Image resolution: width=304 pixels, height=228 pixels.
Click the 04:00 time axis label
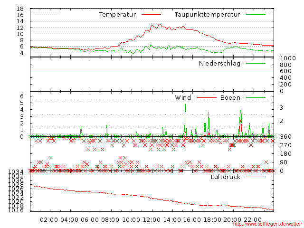pos(69,220)
